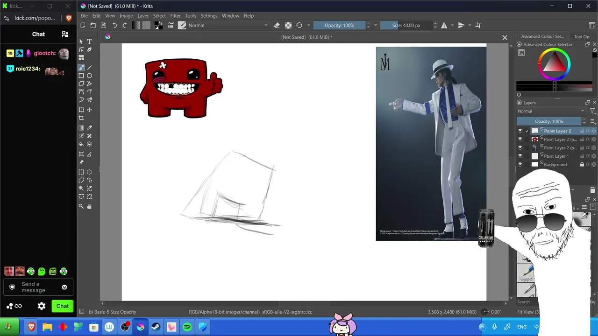The image size is (598, 336).
Task: Select the Colour Sampler eyedropper tool
Action: 89,128
